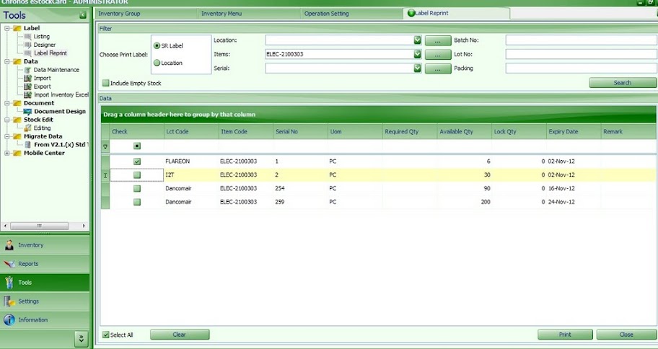658x349 pixels.
Task: Click the grid filter row funnel icon
Action: pos(105,146)
